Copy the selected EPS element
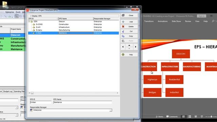 129,36
